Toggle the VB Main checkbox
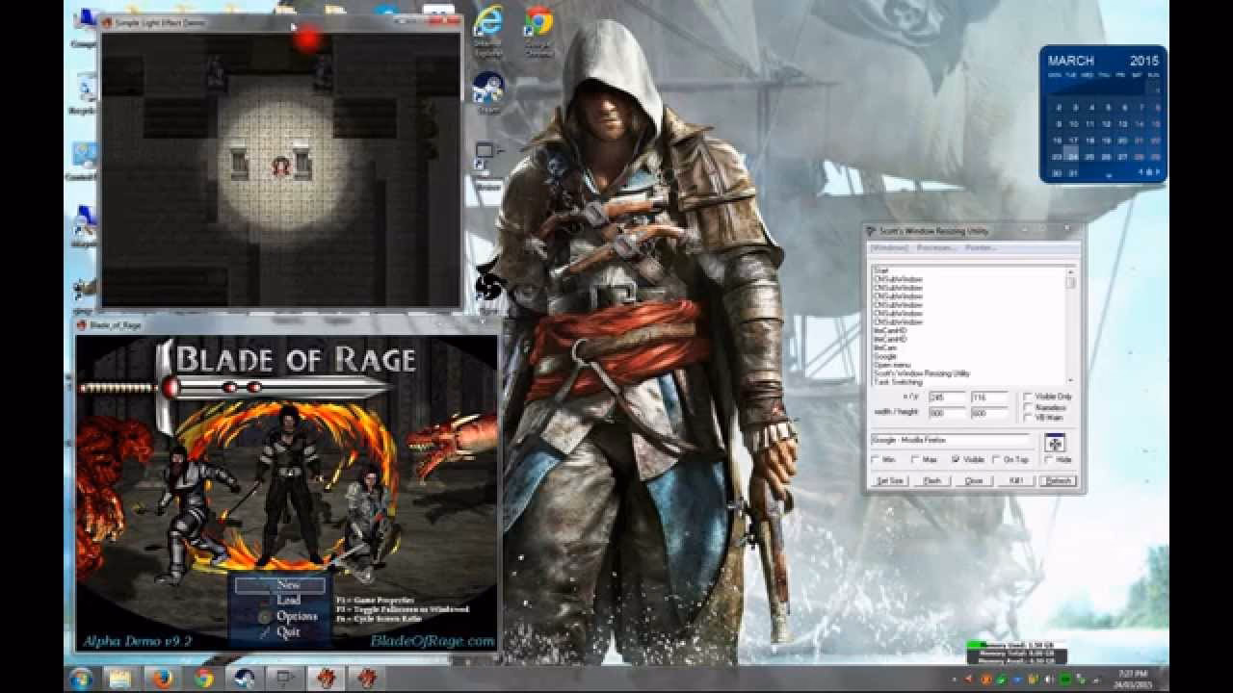 [1028, 418]
